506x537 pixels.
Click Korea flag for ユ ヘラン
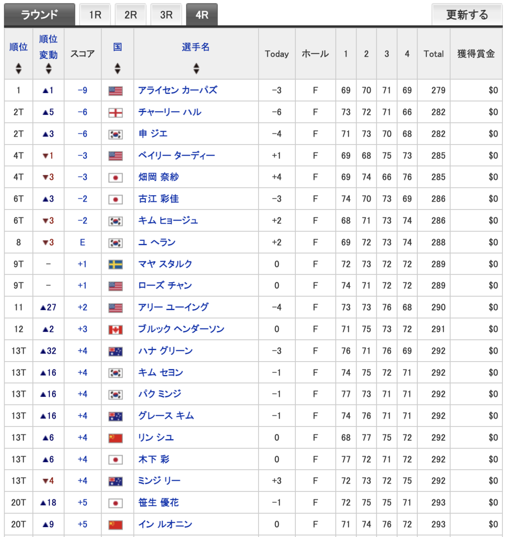point(115,243)
